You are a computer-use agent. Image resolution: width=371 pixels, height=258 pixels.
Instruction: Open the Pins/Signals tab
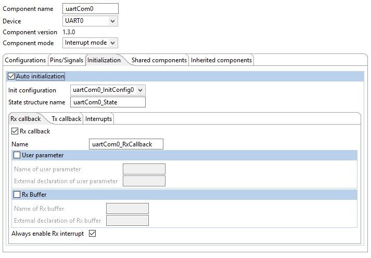tap(67, 60)
